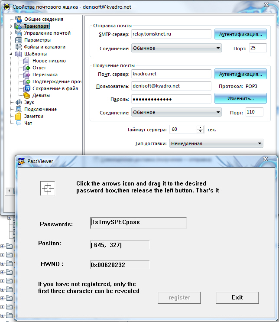279x322 pixels.
Task: Select the Девизы icon in the templates
Action: [27, 95]
